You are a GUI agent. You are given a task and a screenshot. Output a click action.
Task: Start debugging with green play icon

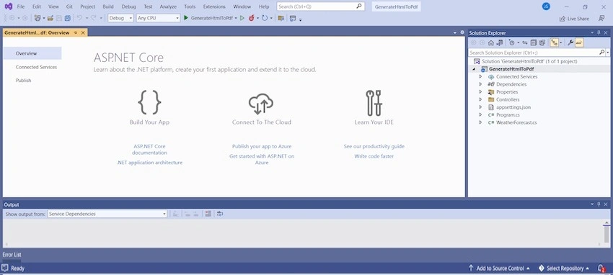(x=185, y=18)
